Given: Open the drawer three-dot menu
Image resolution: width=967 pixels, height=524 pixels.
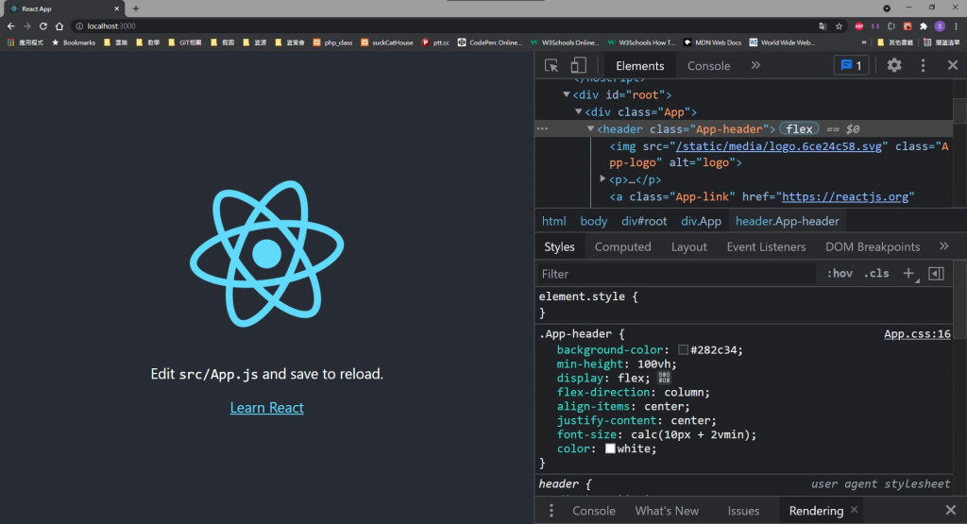Looking at the screenshot, I should pos(551,511).
